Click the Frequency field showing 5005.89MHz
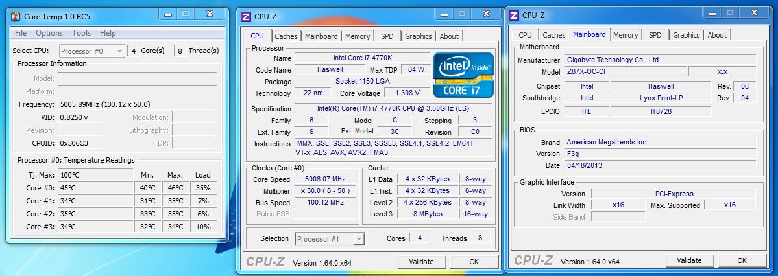Screen dimensions: 778x276 (138, 104)
